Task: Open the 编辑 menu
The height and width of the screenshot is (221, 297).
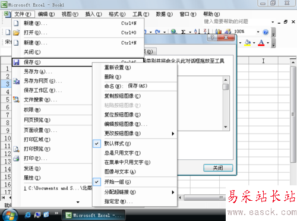Action: [x=46, y=14]
